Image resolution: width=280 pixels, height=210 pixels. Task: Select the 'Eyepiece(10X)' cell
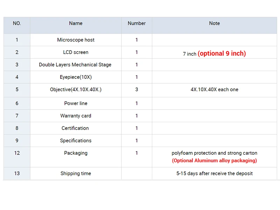(76, 77)
